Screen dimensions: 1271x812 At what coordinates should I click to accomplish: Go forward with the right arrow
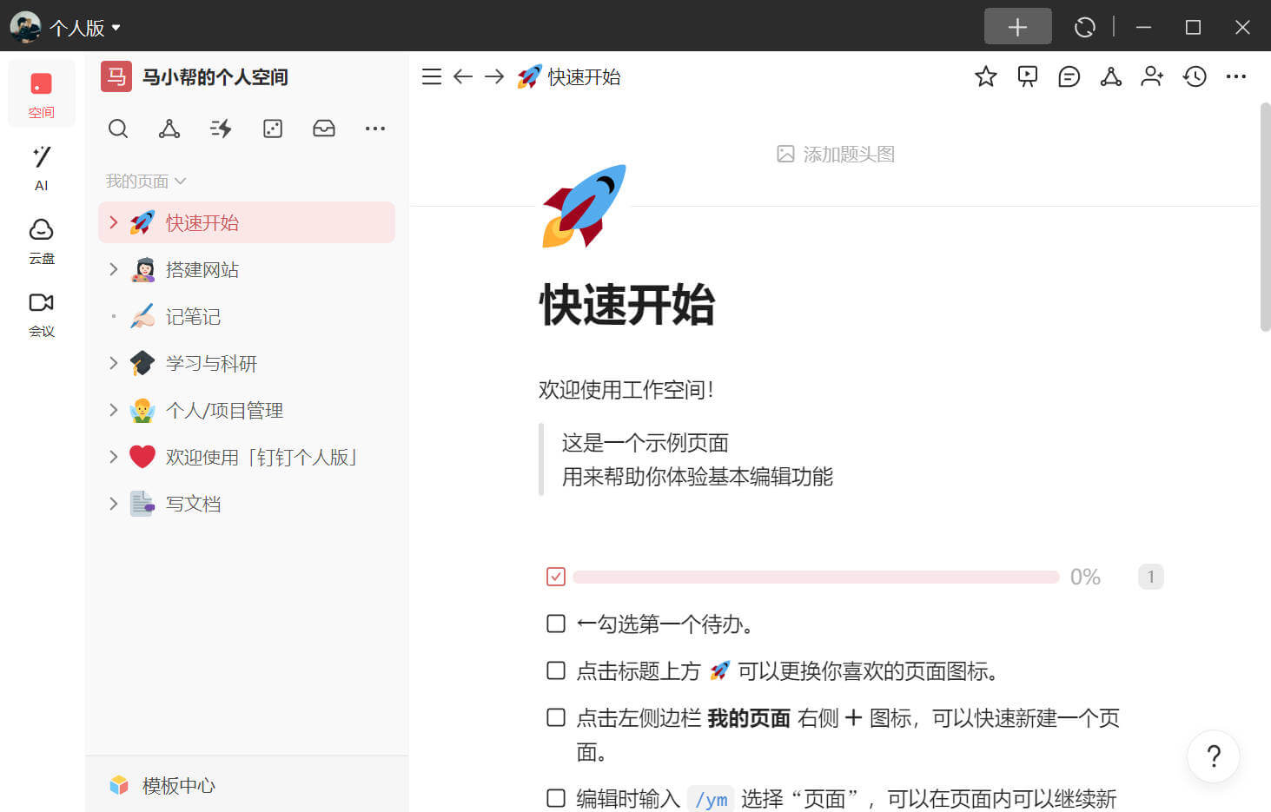coord(494,76)
